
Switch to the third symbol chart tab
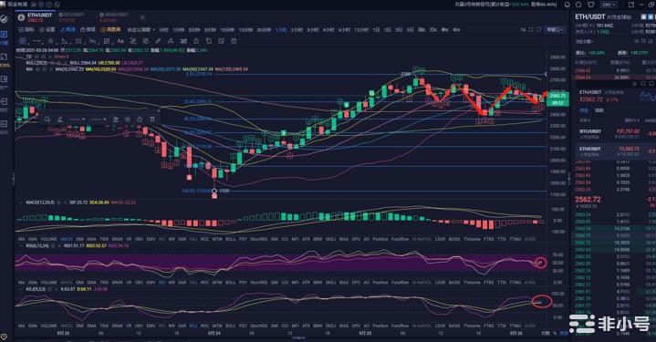(x=114, y=17)
